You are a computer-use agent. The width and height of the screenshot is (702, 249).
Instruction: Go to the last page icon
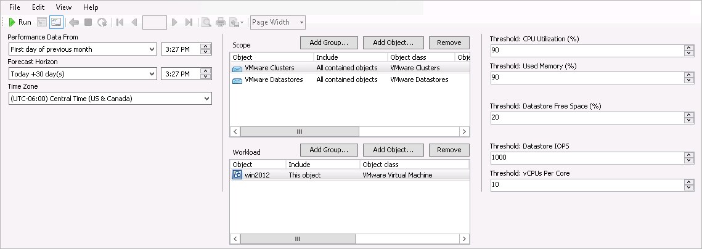tap(189, 22)
